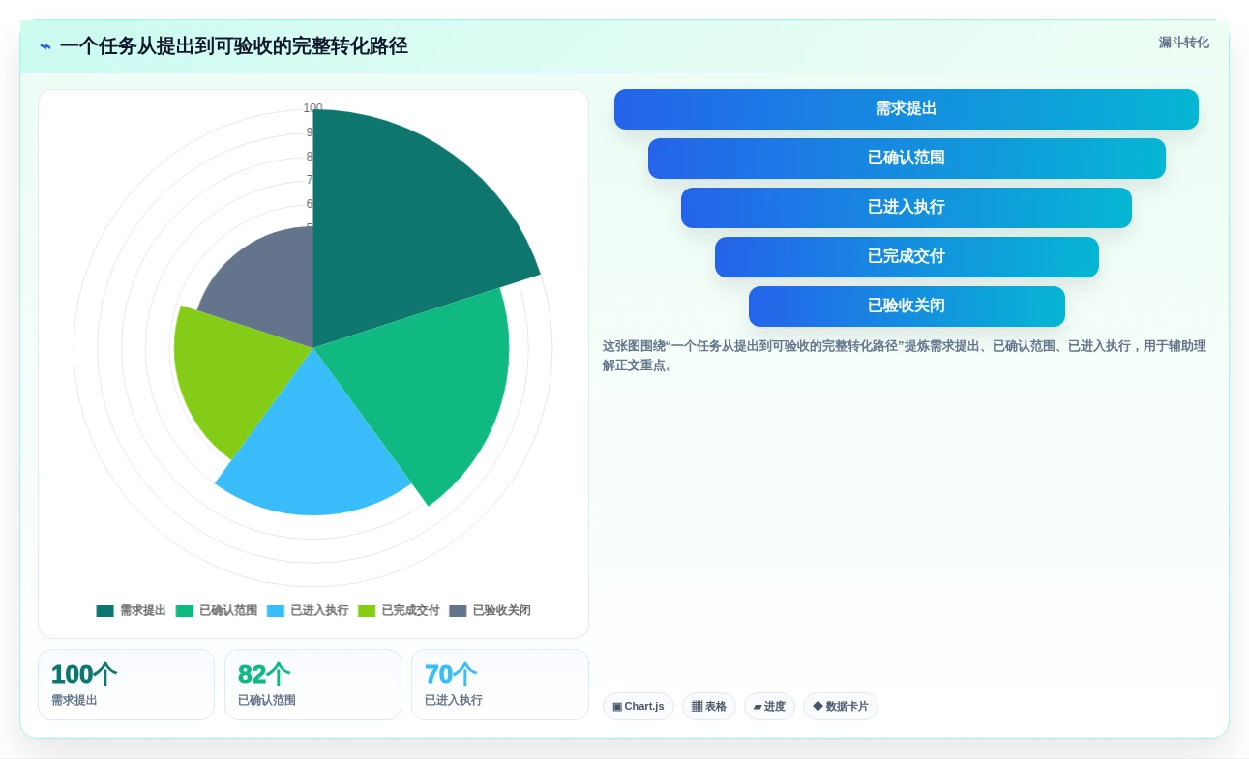Click the description paragraph below the funnel
The height and width of the screenshot is (759, 1249).
[905, 356]
